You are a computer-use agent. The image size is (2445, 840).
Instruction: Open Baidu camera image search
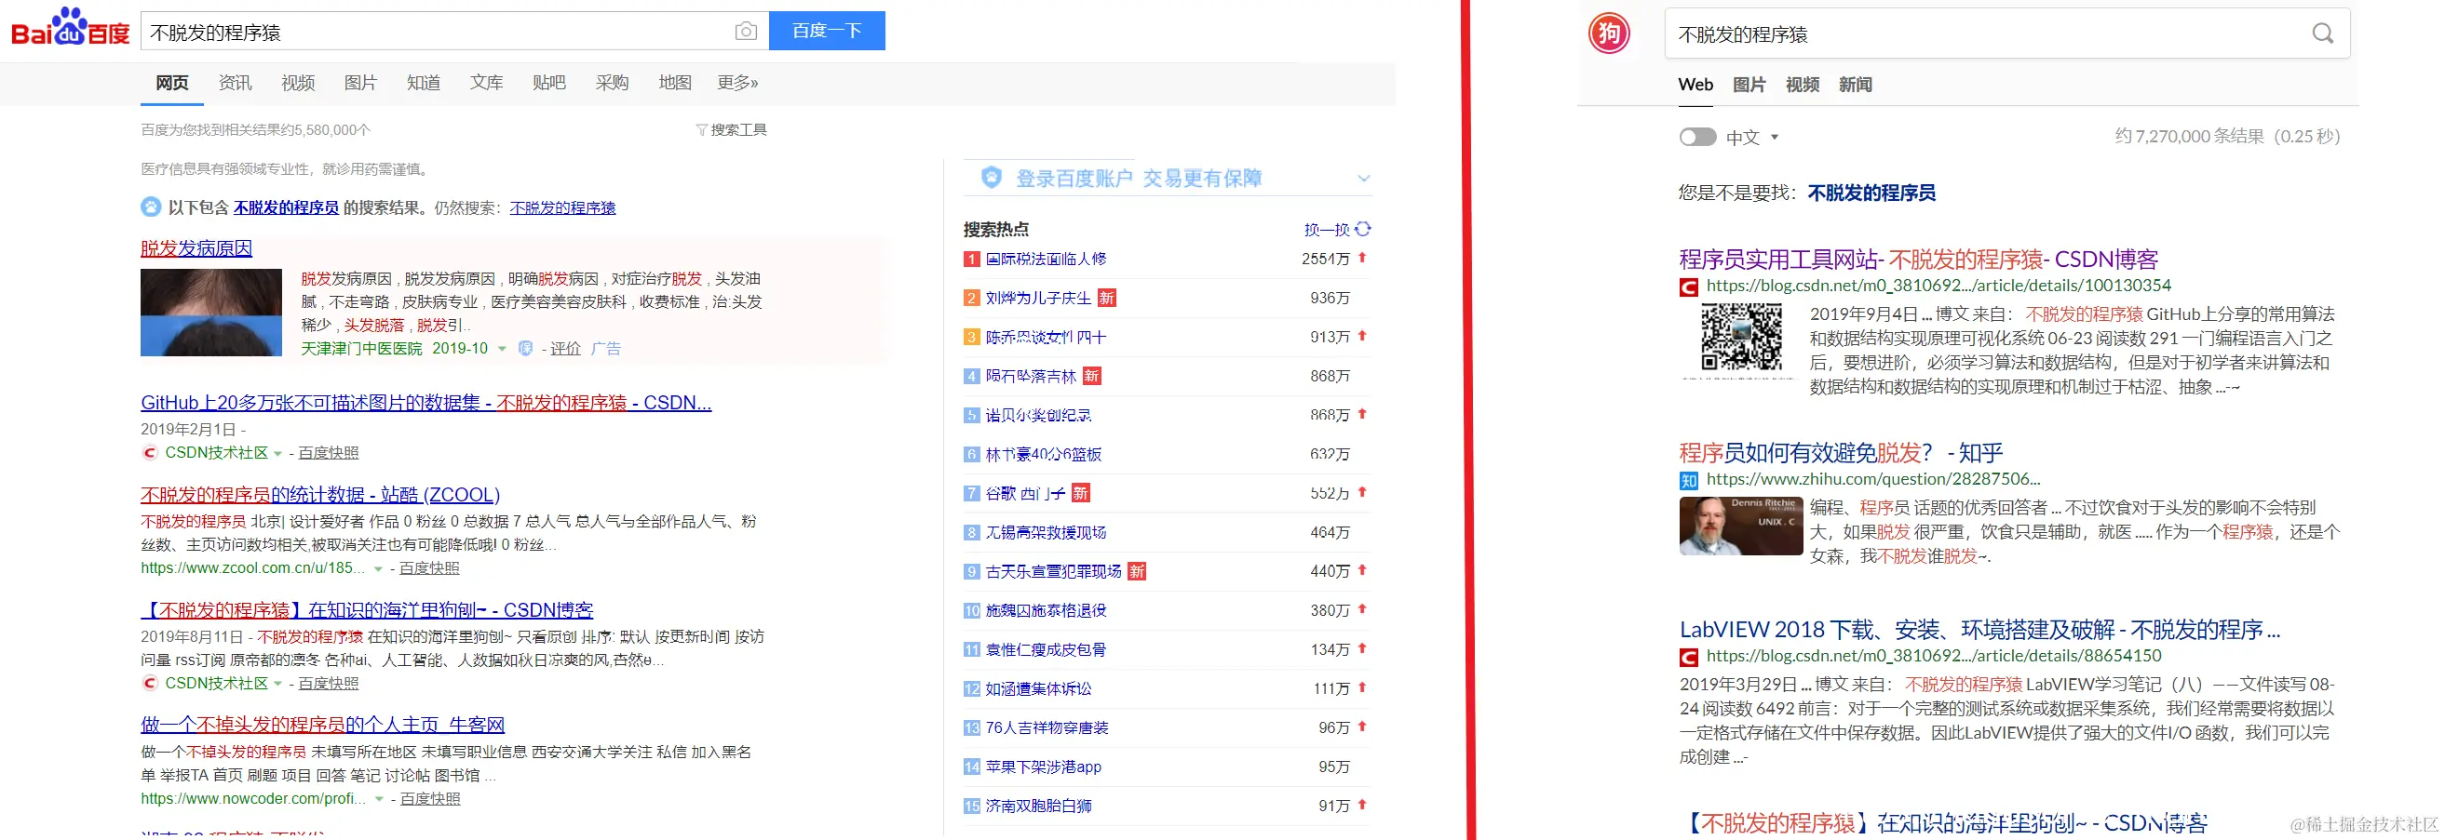pyautogui.click(x=746, y=32)
